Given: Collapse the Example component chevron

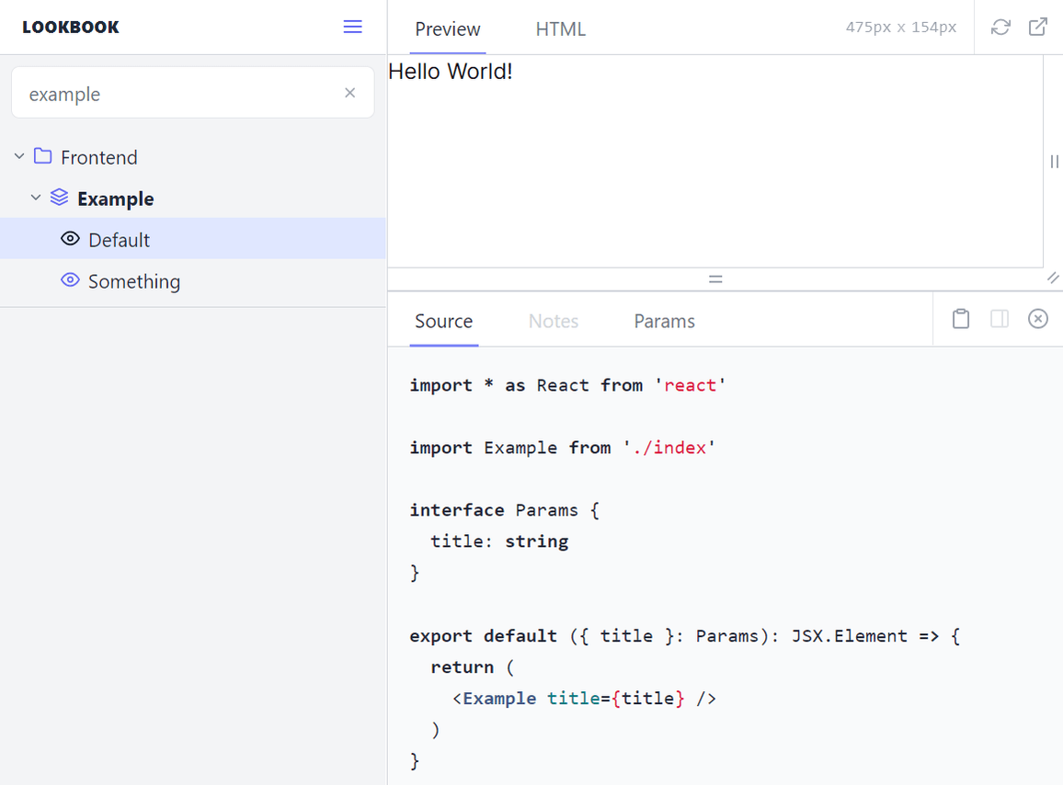Looking at the screenshot, I should tap(36, 198).
